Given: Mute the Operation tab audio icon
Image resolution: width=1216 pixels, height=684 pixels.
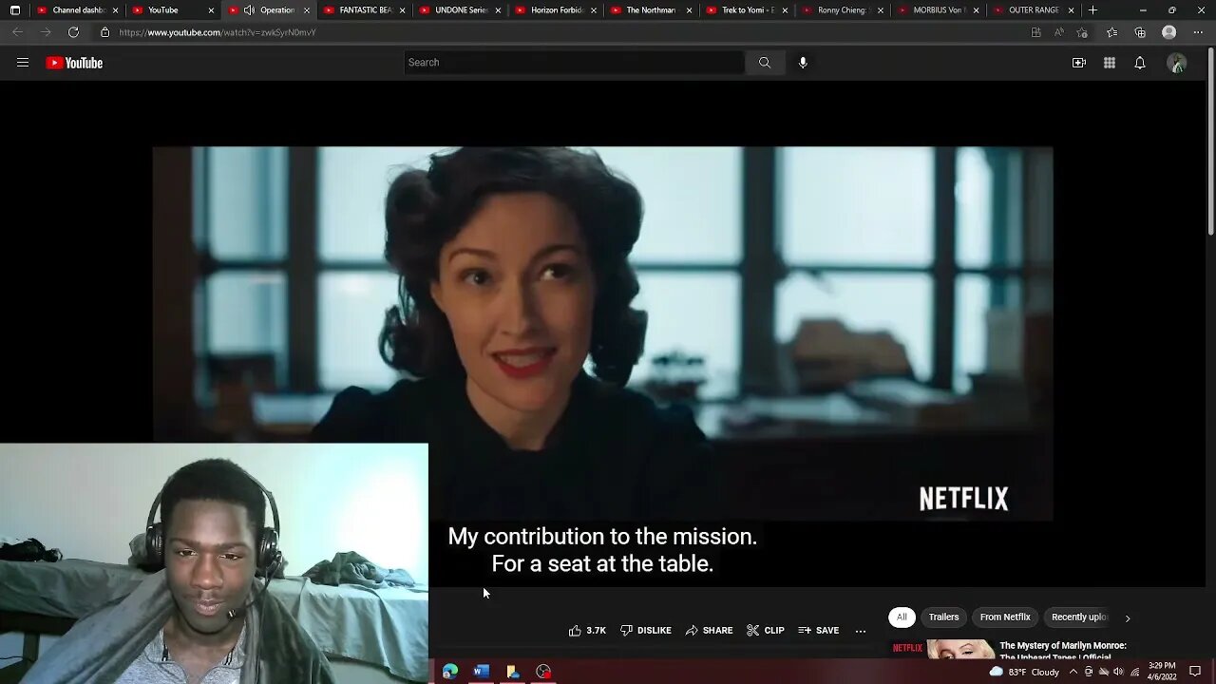Looking at the screenshot, I should (x=249, y=10).
